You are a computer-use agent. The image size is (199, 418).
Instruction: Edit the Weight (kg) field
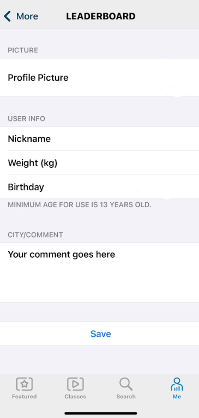click(99, 162)
